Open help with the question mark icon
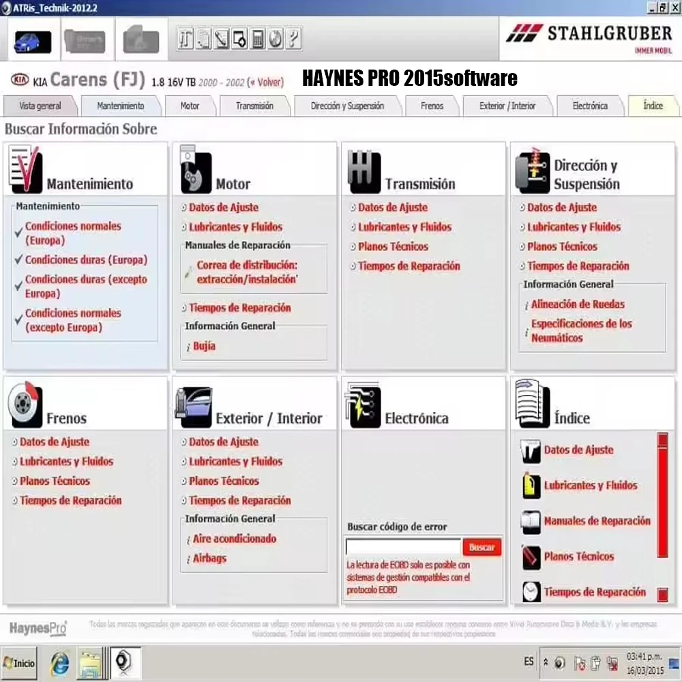Screen dimensions: 682x682 (293, 39)
